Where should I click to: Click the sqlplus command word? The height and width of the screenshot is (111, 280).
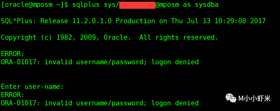click(x=86, y=5)
